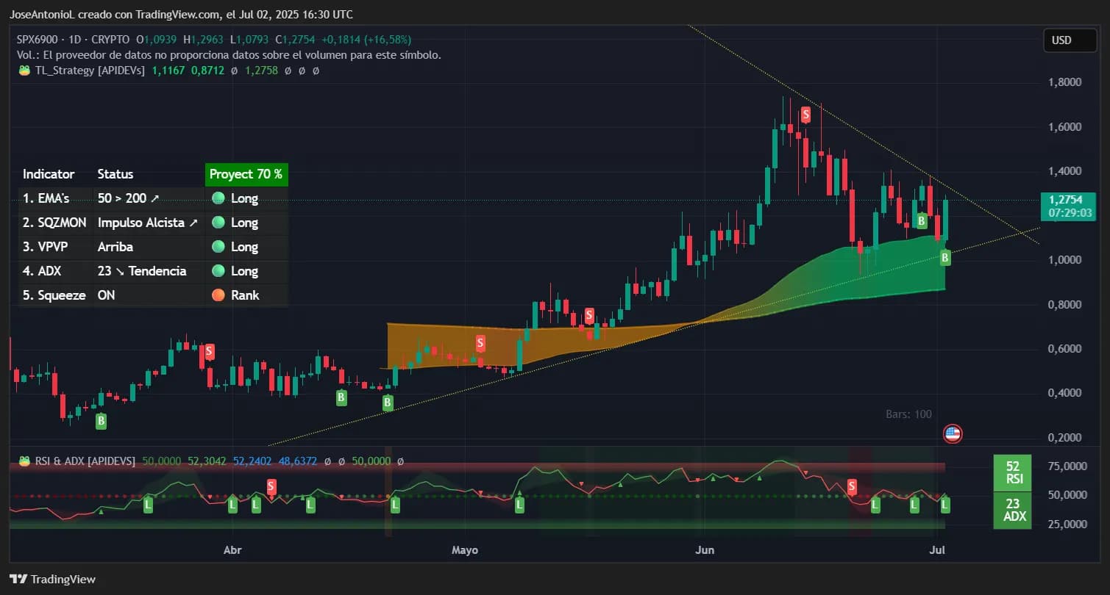Click the 'Impulso Alcista' status cell
Viewport: 1110px width, 595px height.
[x=147, y=223]
